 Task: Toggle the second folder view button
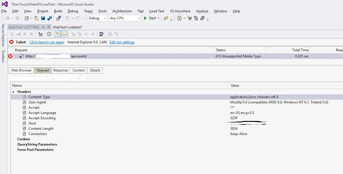(64, 34)
